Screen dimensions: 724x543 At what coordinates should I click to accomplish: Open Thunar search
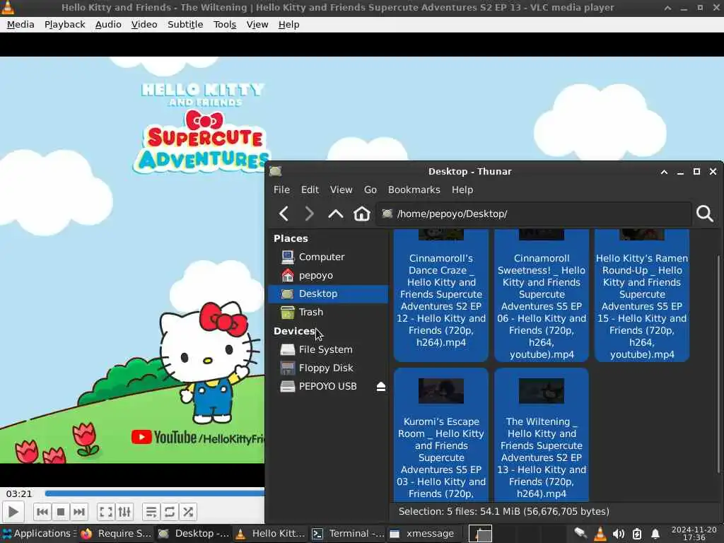705,214
